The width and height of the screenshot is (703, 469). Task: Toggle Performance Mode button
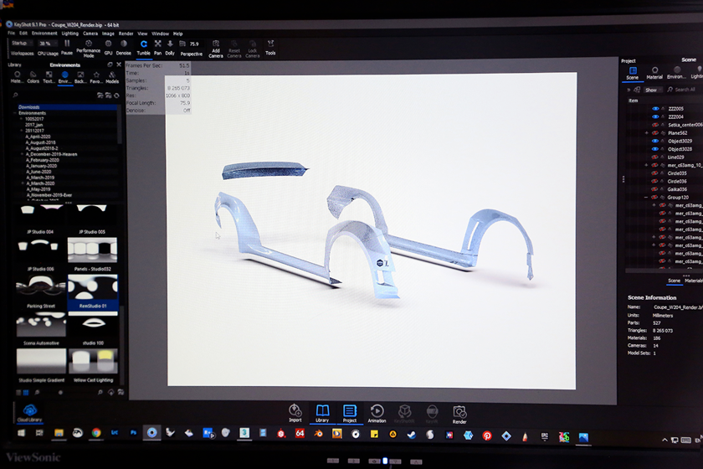click(88, 45)
